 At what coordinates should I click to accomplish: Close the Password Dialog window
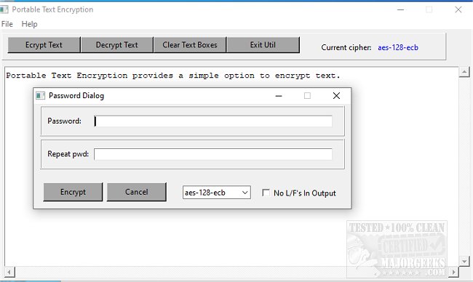pos(336,96)
